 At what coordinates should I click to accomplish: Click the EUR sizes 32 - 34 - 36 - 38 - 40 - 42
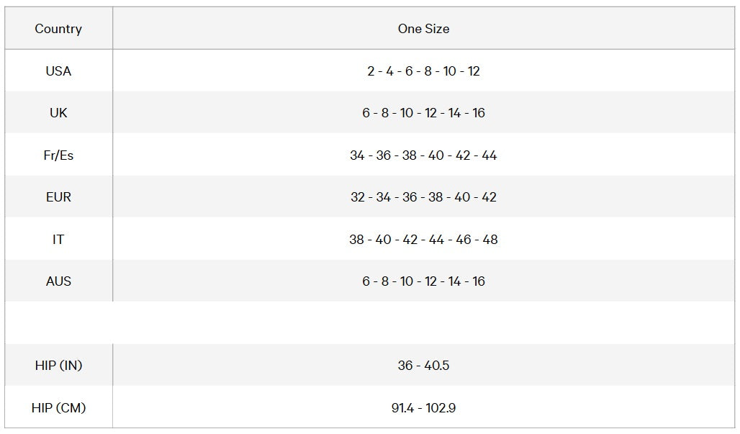click(x=423, y=196)
